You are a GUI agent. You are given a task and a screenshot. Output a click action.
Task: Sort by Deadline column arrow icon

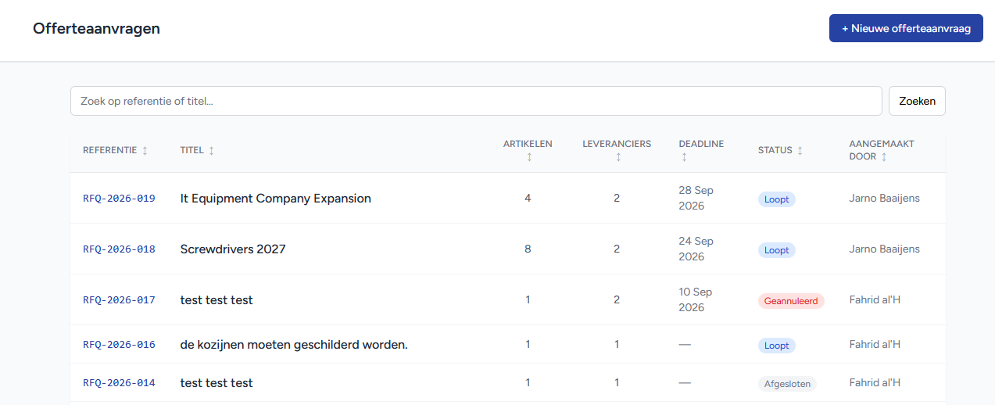[x=684, y=157]
